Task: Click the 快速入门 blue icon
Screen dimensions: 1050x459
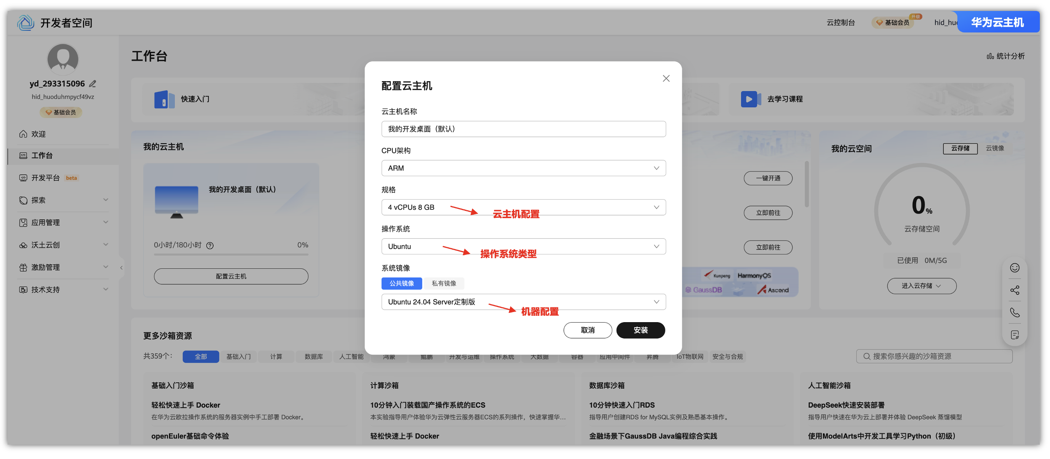Action: point(164,99)
